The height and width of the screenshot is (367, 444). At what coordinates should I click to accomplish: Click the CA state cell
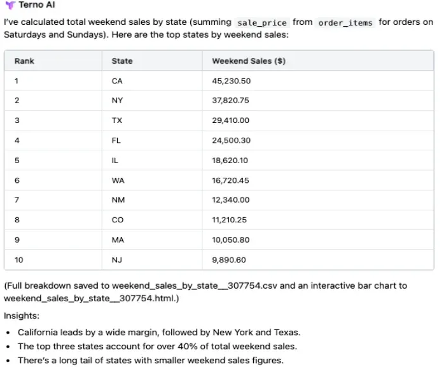pos(117,81)
